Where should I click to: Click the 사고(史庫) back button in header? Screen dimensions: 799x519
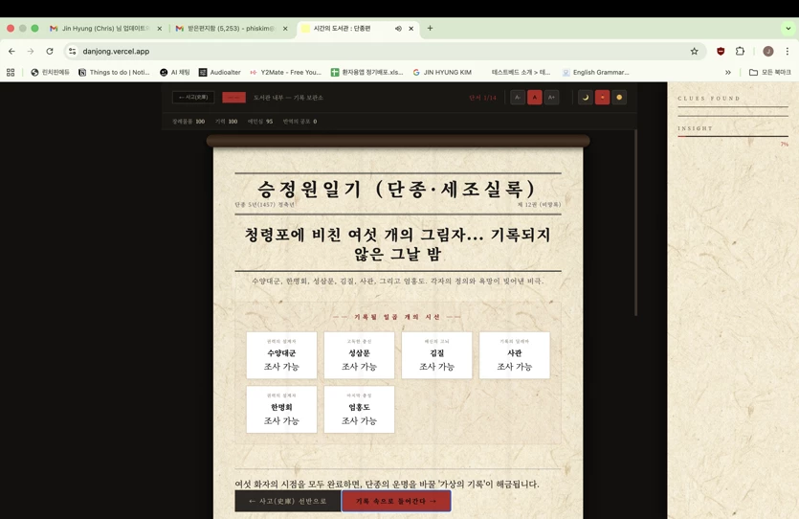[193, 98]
